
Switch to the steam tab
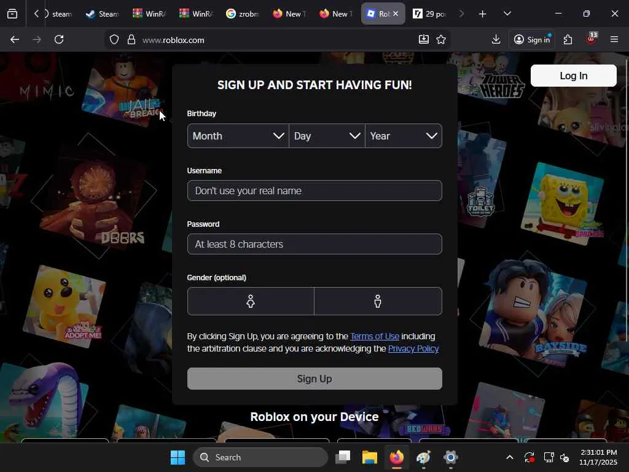58,14
